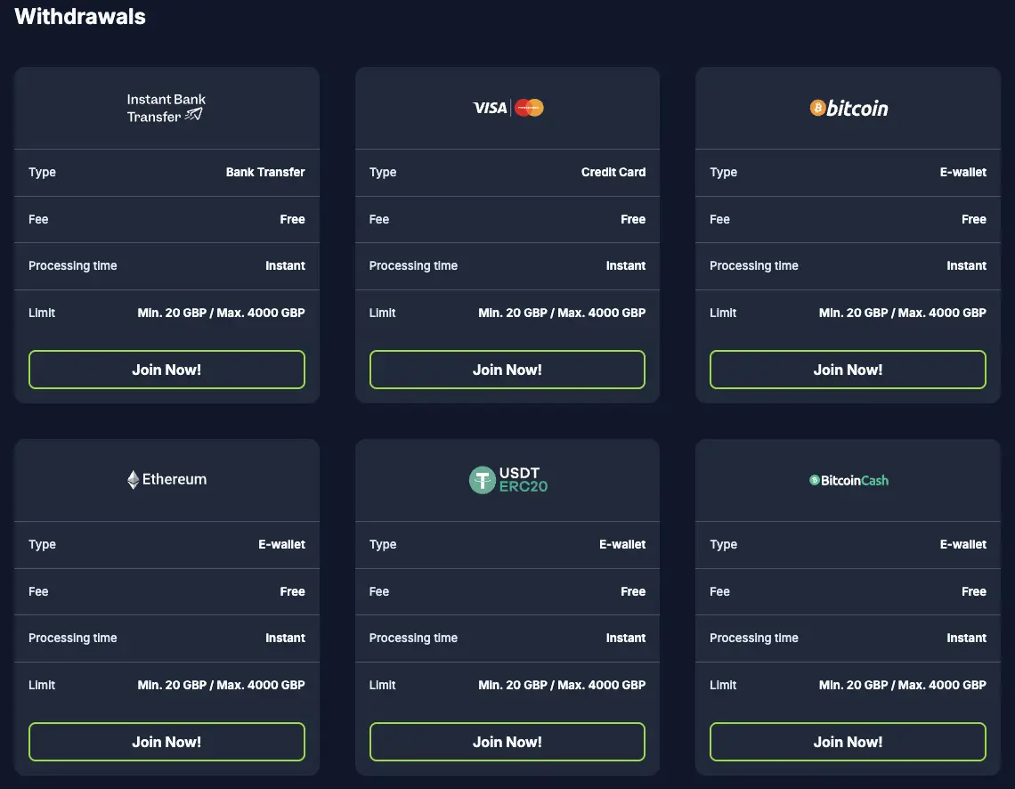The height and width of the screenshot is (789, 1015).
Task: Click the BitcoinCash logo
Action: [x=849, y=480]
